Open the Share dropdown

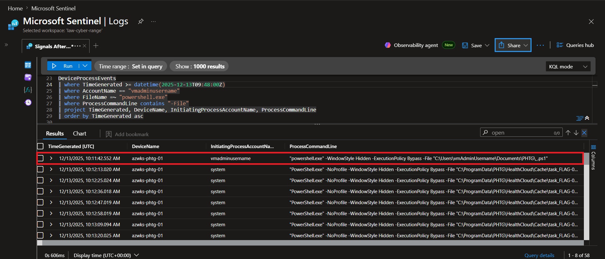513,45
